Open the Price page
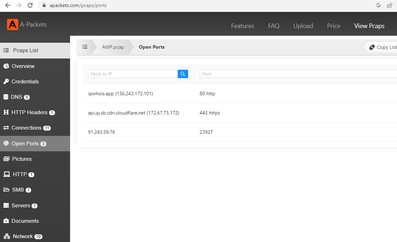This screenshot has width=397, height=242. tap(334, 26)
